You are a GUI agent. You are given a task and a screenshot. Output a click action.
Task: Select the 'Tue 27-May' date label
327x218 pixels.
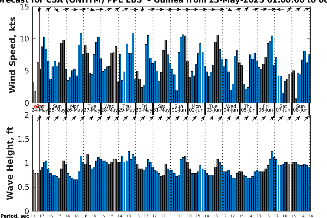tap(92, 108)
